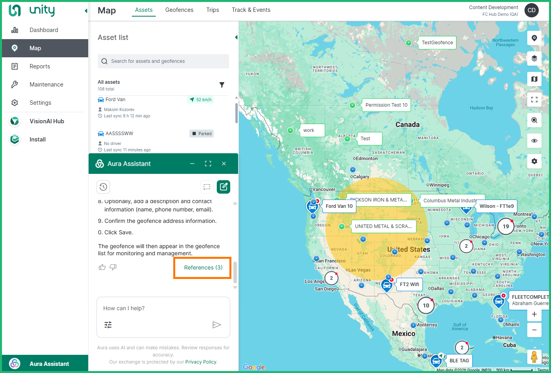551x373 pixels.
Task: Collapse the left navigation sidebar
Action: (x=86, y=11)
